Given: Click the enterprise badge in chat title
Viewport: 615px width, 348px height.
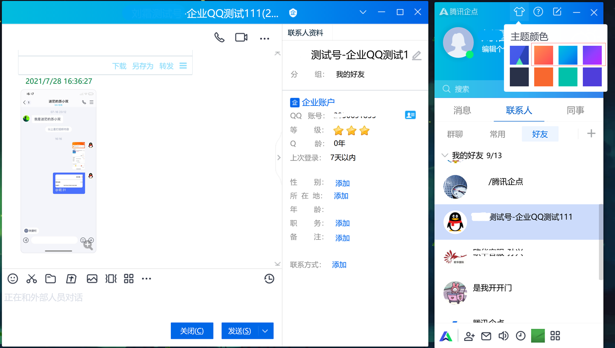Looking at the screenshot, I should tap(293, 13).
